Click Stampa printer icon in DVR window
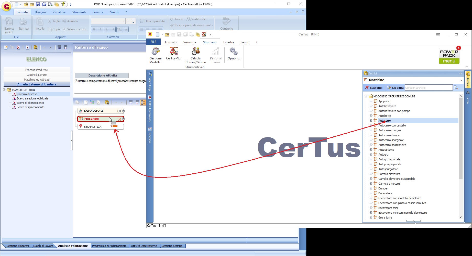 pyautogui.click(x=23, y=24)
